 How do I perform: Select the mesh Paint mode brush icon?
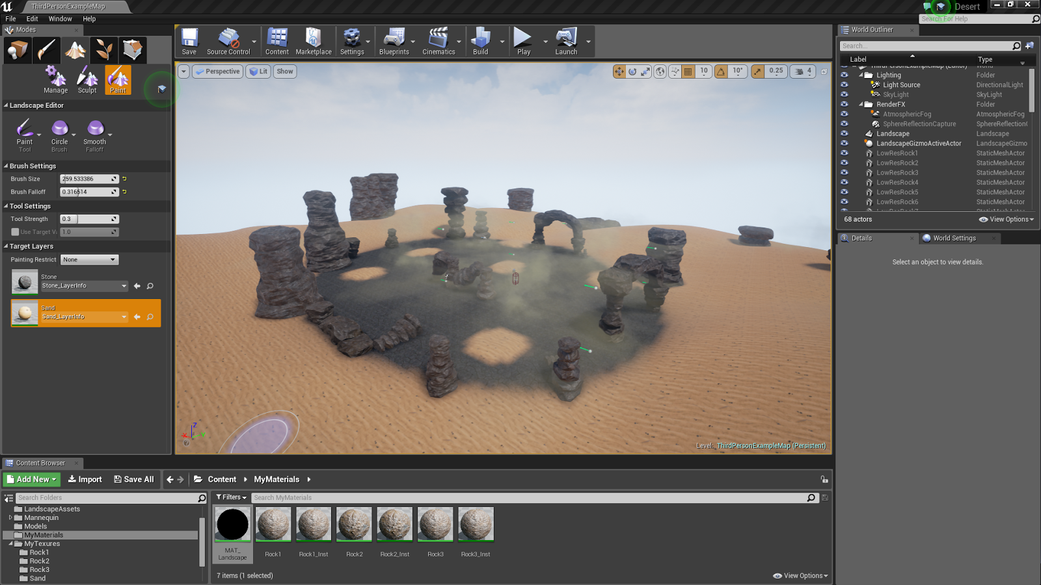point(47,50)
